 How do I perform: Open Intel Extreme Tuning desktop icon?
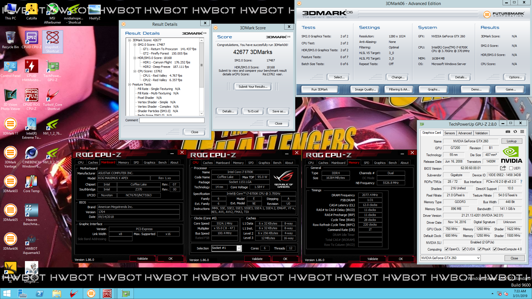32,128
